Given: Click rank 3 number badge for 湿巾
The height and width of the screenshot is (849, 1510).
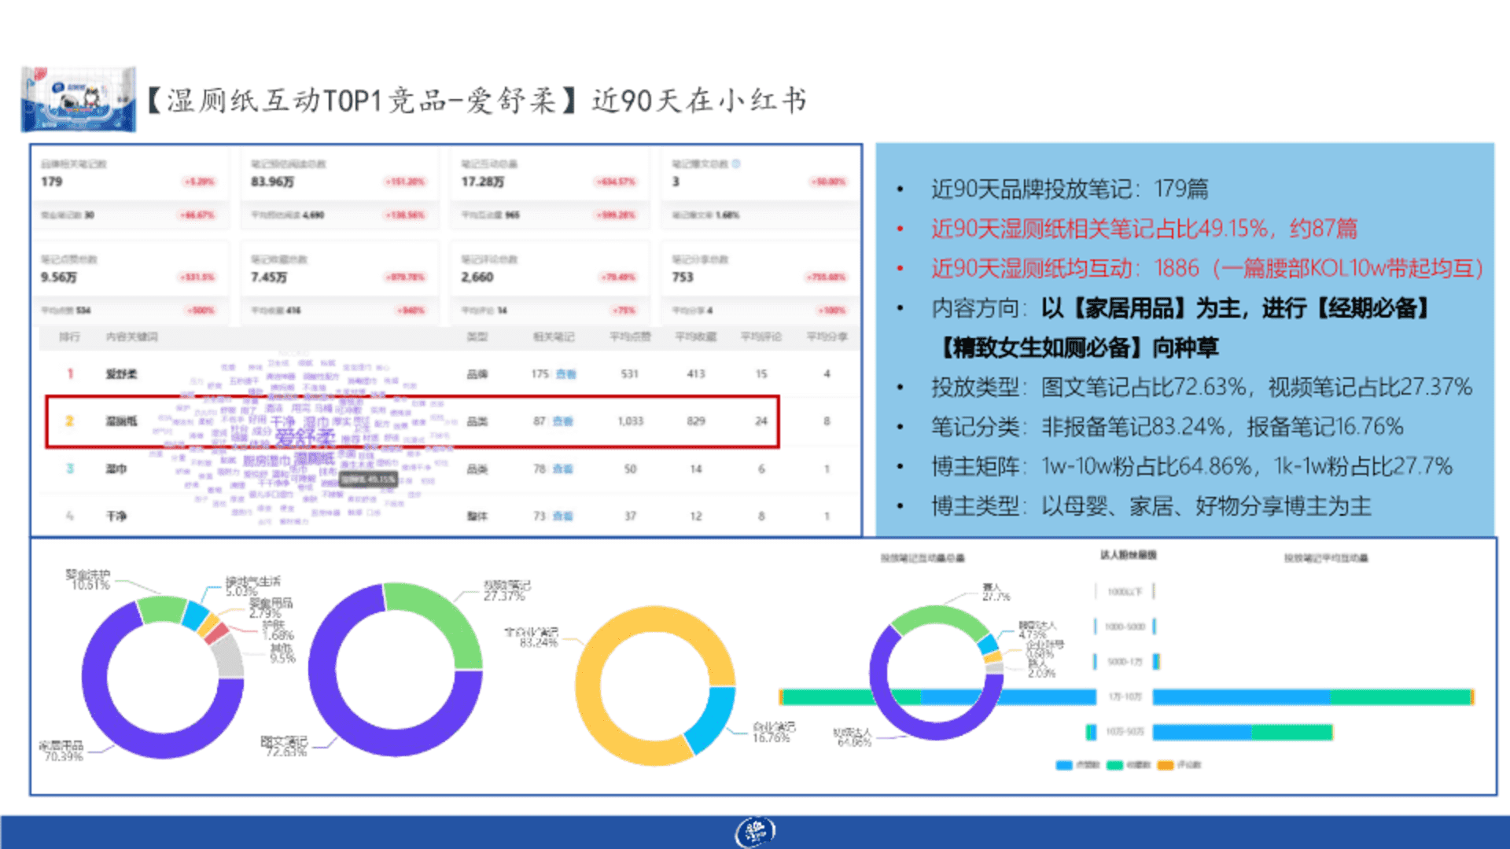Looking at the screenshot, I should click(x=70, y=469).
